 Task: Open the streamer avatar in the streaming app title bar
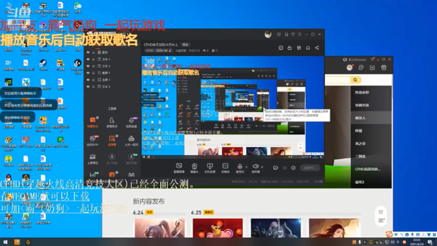pyautogui.click(x=268, y=34)
